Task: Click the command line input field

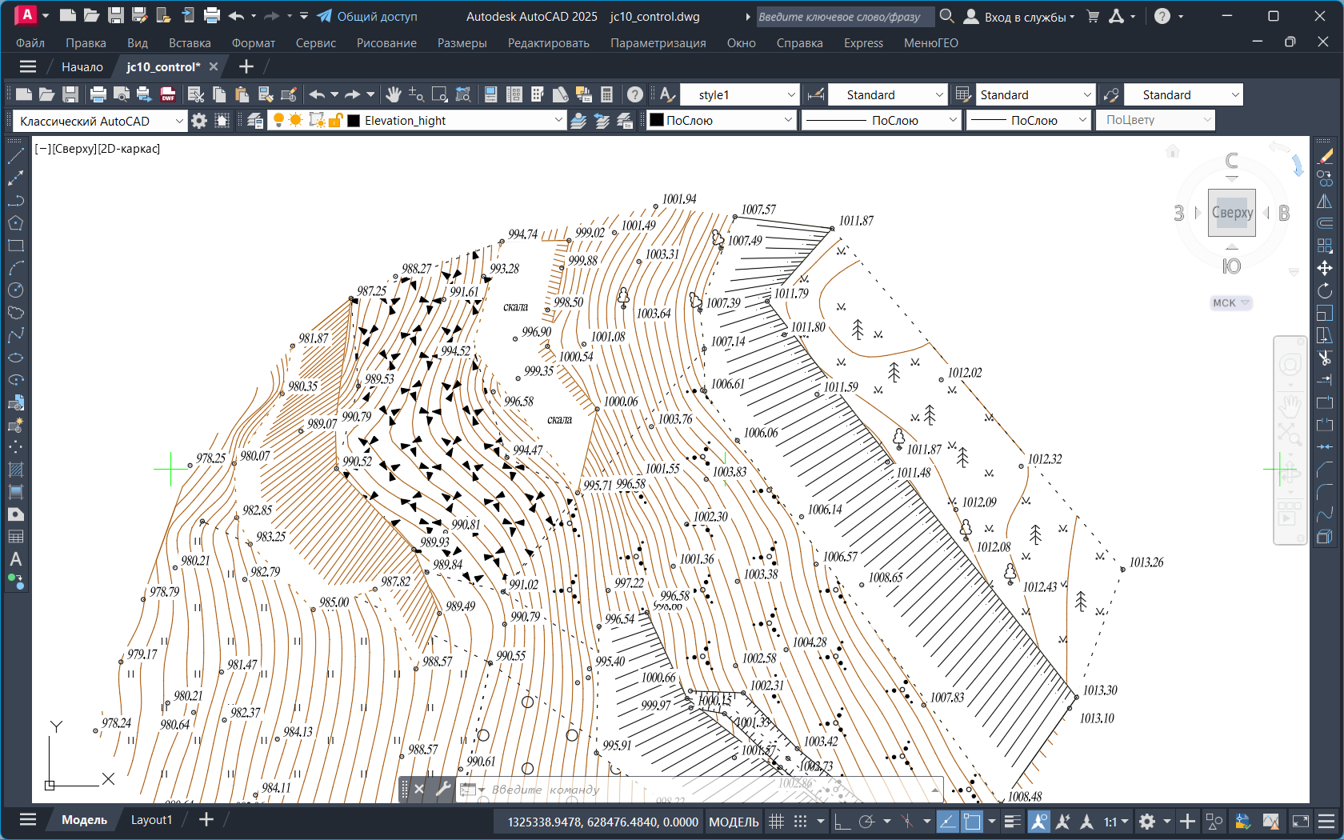Action: (x=704, y=790)
